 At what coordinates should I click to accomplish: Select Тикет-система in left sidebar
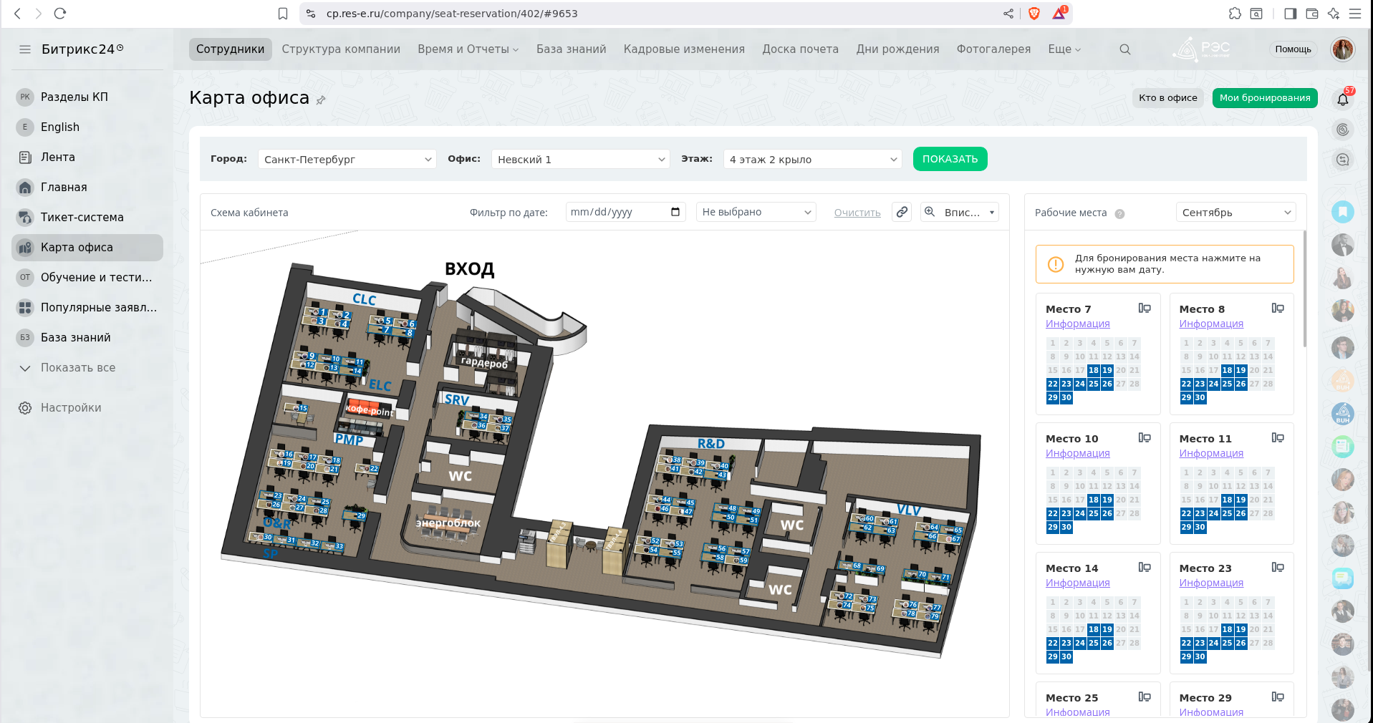82,218
